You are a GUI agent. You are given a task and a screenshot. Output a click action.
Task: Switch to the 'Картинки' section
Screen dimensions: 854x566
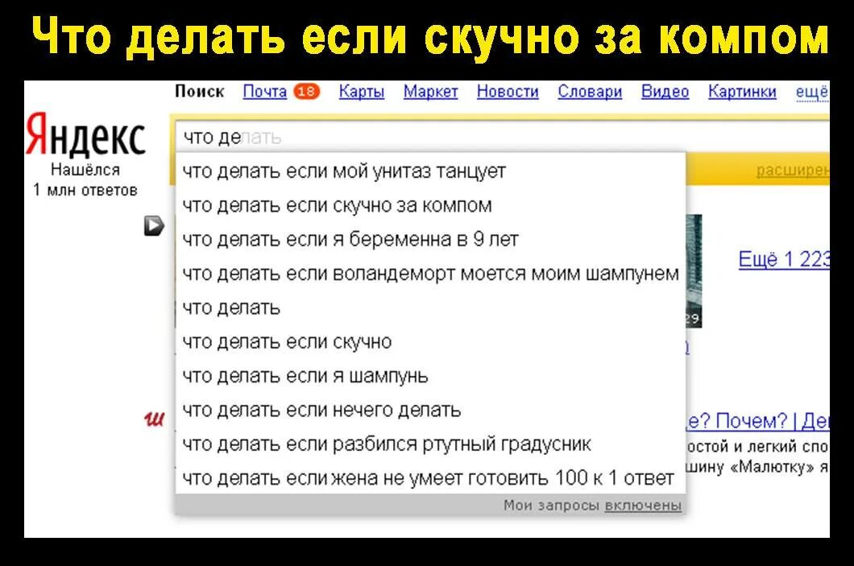pos(742,92)
